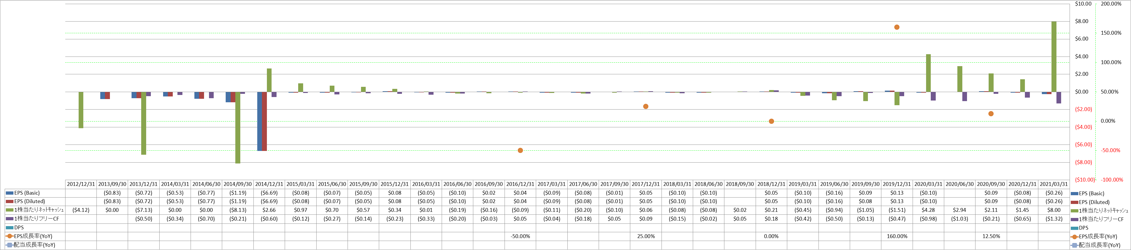This screenshot has height=250, width=1131.
Task: Click the green $2.94 bar at 2020/06/30
Action: tap(960, 79)
